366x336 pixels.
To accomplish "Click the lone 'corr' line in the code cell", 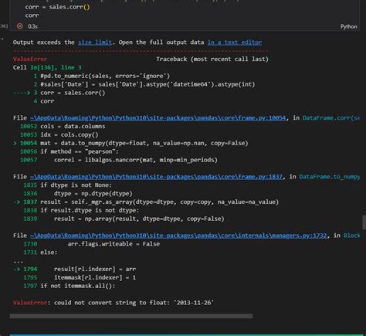I will 32,15.
